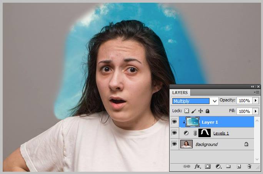
Task: Create new adjustment layer icon
Action: [x=218, y=166]
